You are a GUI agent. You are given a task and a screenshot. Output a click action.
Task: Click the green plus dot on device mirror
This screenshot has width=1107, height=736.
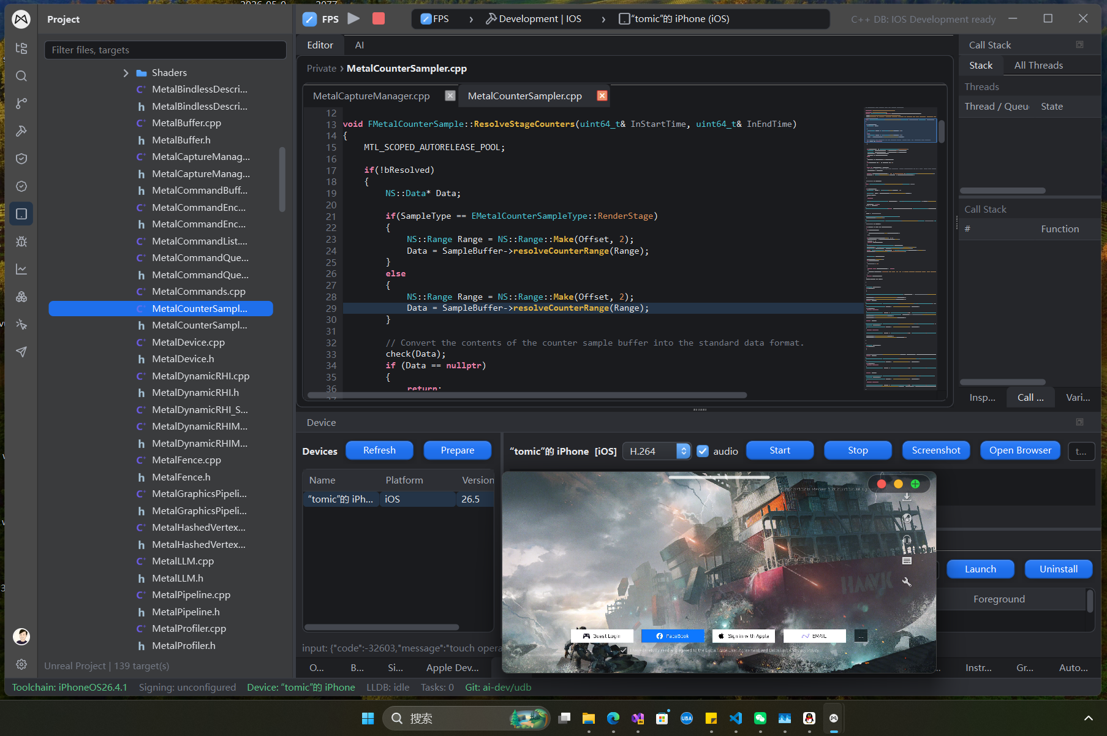pyautogui.click(x=915, y=484)
